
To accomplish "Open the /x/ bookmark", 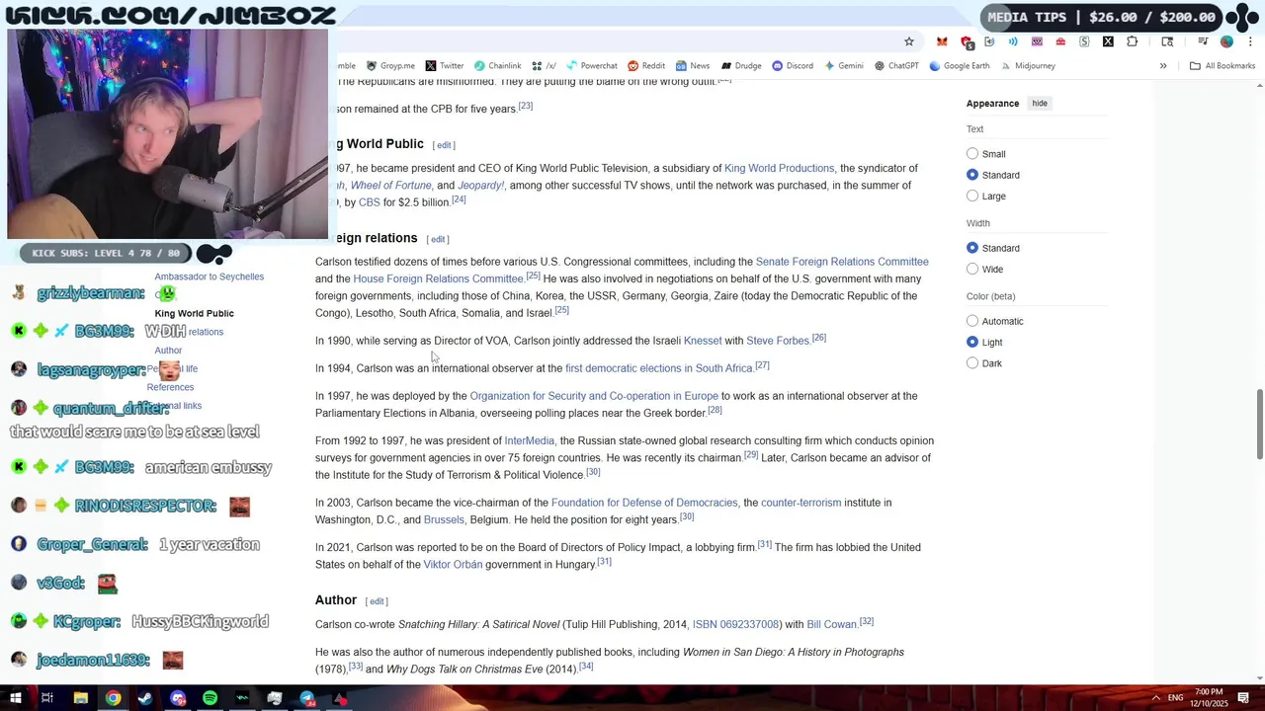I will click(544, 66).
